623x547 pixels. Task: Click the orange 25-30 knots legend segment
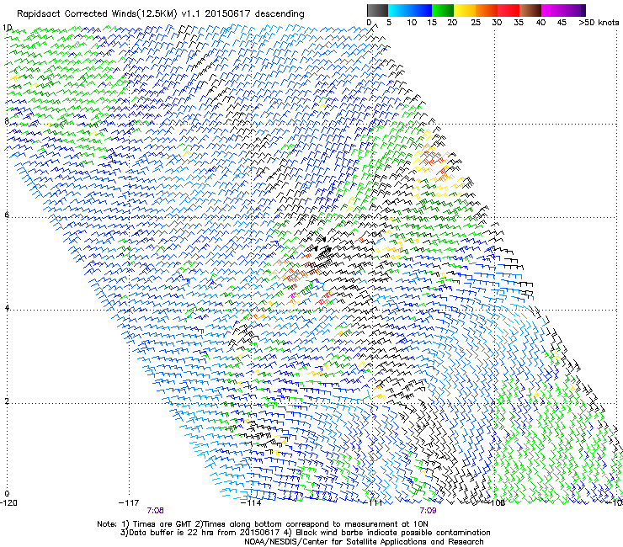pyautogui.click(x=487, y=10)
